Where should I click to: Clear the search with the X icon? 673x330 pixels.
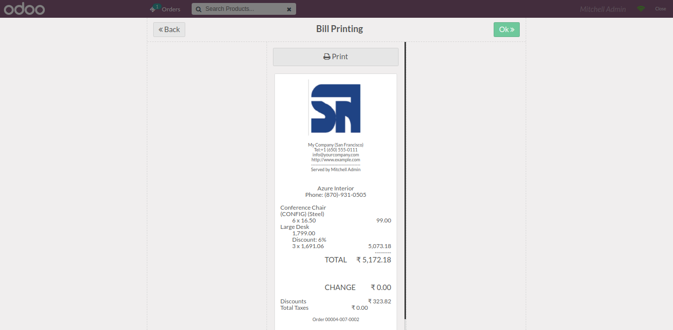coord(289,9)
